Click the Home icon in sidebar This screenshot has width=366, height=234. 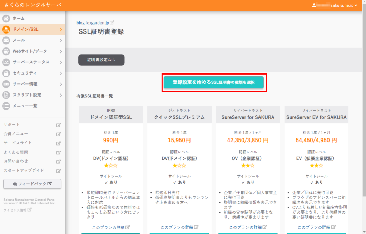(x=6, y=19)
